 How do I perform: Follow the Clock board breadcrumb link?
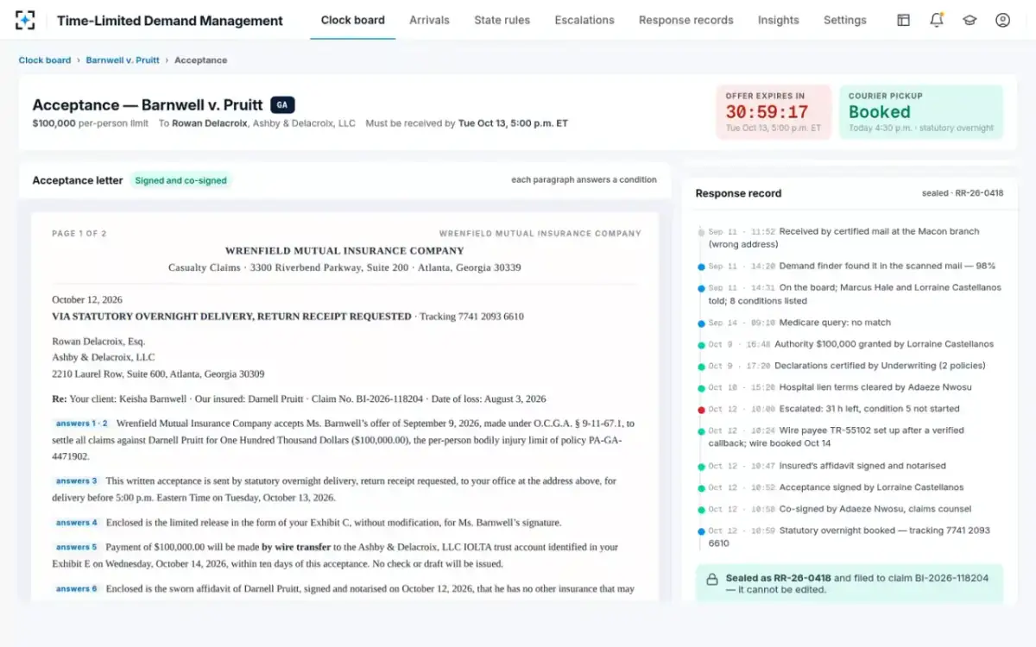(45, 60)
